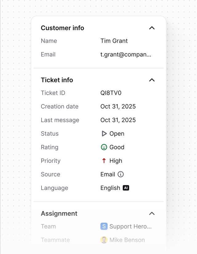Image resolution: width=197 pixels, height=254 pixels.
Task: Click Mike Benson's avatar picture
Action: (104, 240)
